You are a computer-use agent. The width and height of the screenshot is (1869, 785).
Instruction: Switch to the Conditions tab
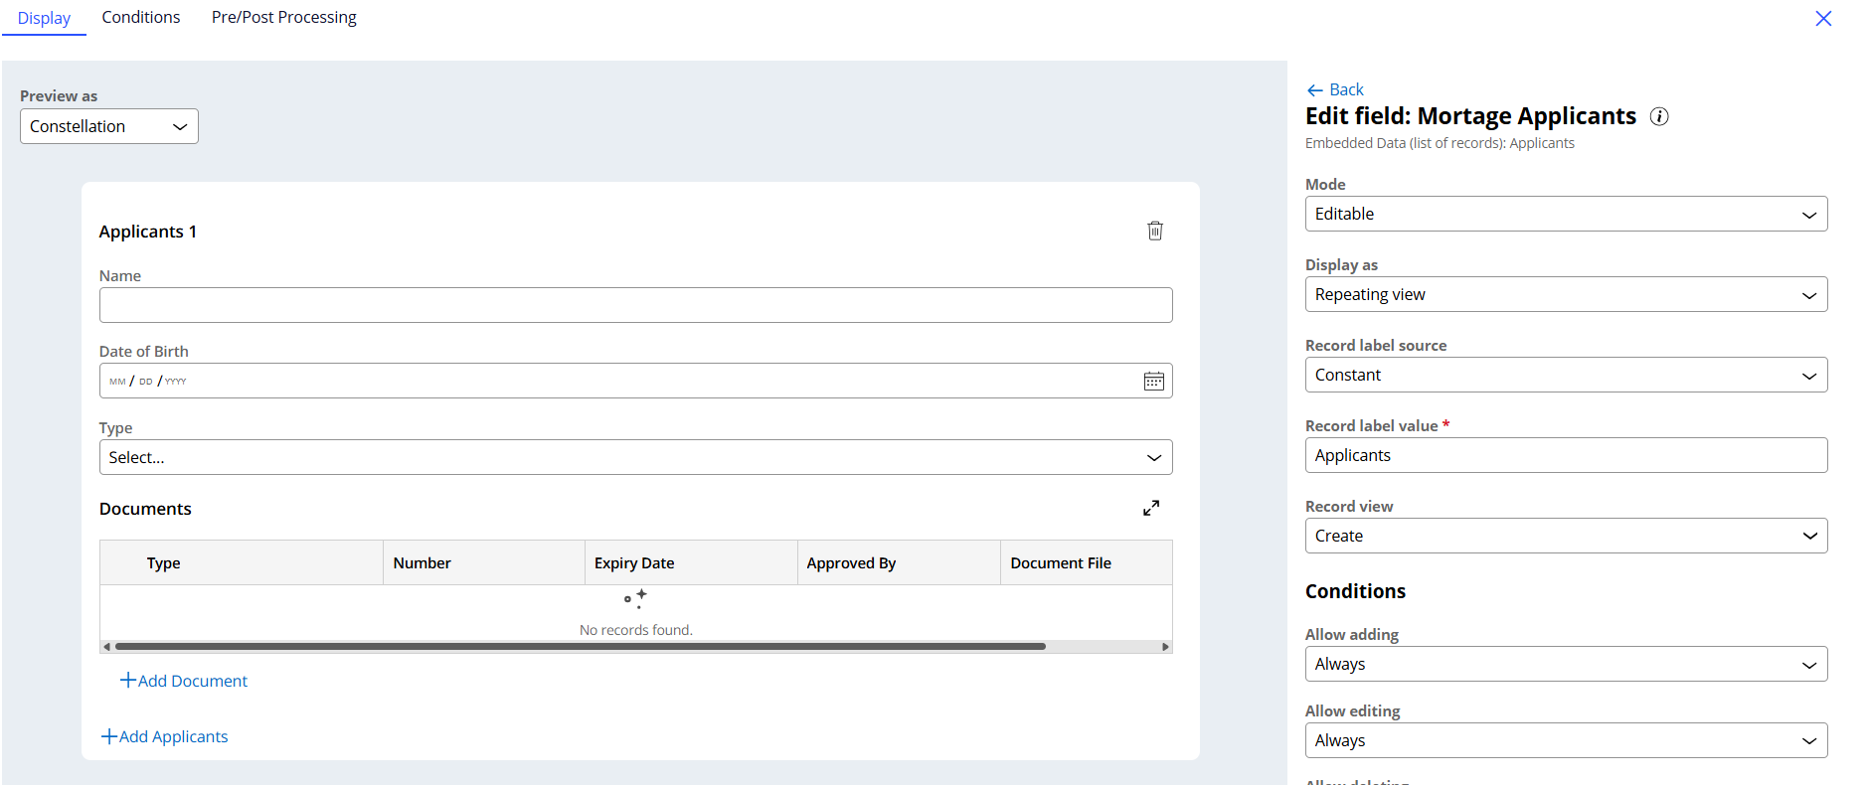(x=141, y=18)
